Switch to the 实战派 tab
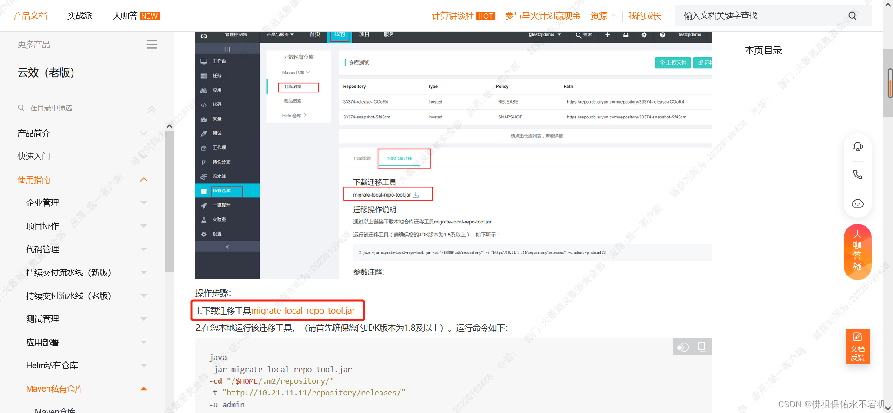The width and height of the screenshot is (893, 413). (80, 16)
